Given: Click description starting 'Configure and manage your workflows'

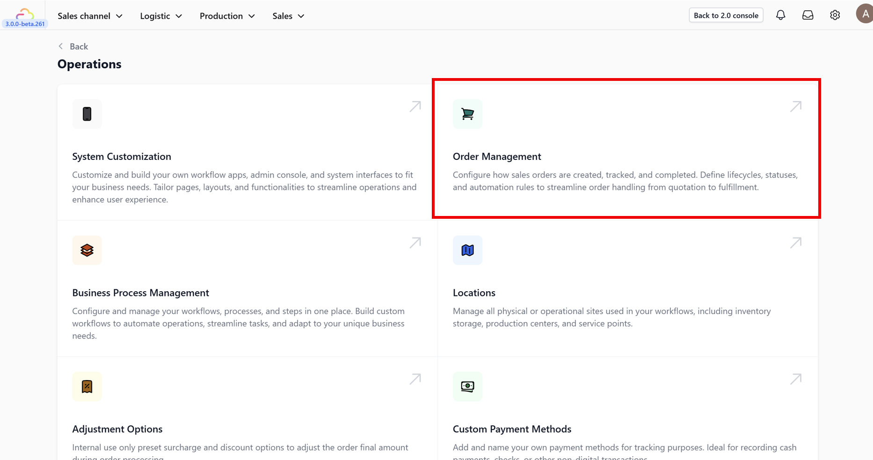Looking at the screenshot, I should (x=238, y=323).
